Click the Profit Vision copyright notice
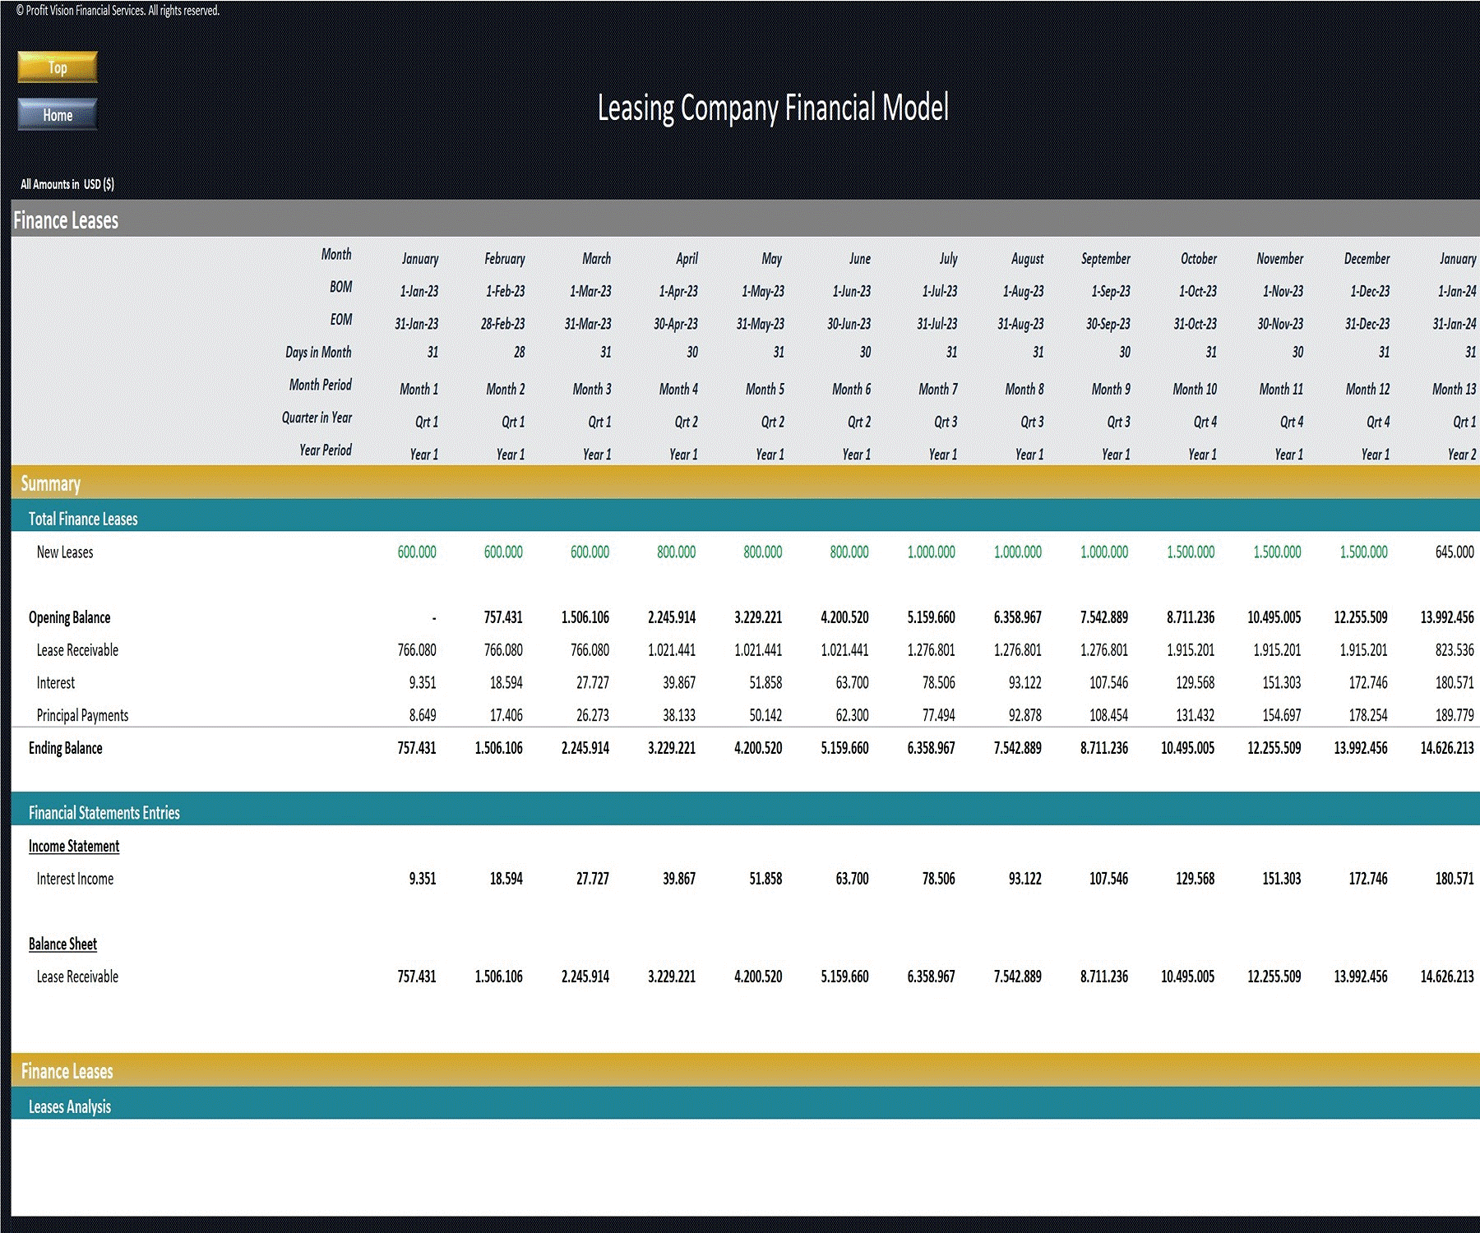This screenshot has width=1480, height=1233. click(x=118, y=11)
